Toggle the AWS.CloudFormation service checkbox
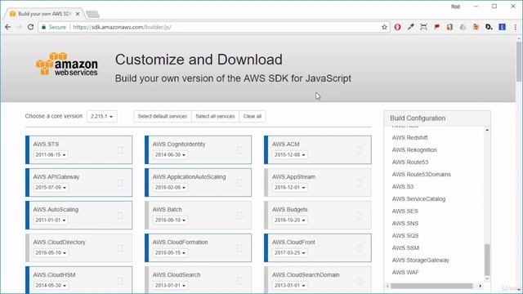This screenshot has height=294, width=523. (x=239, y=248)
